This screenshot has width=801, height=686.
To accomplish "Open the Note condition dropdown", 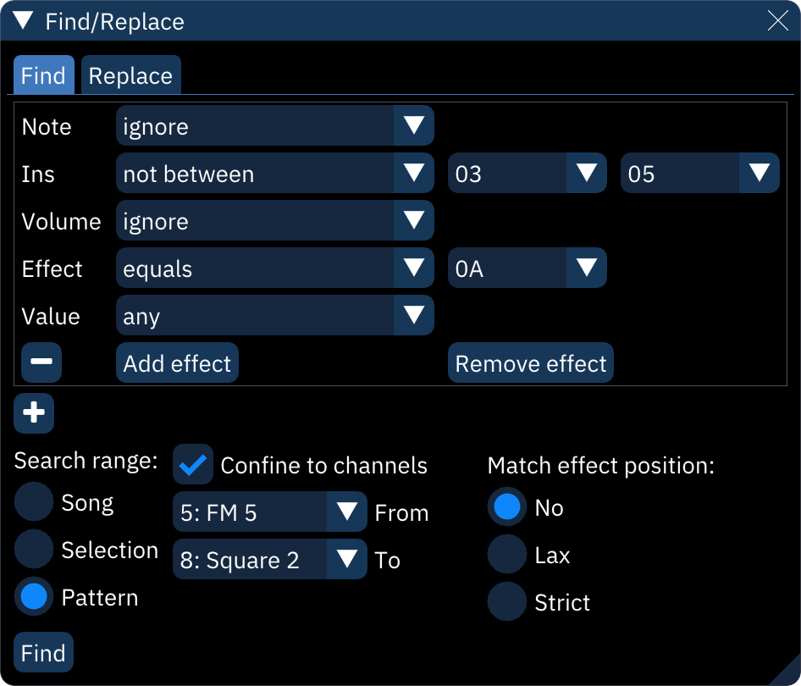I will pos(274,126).
